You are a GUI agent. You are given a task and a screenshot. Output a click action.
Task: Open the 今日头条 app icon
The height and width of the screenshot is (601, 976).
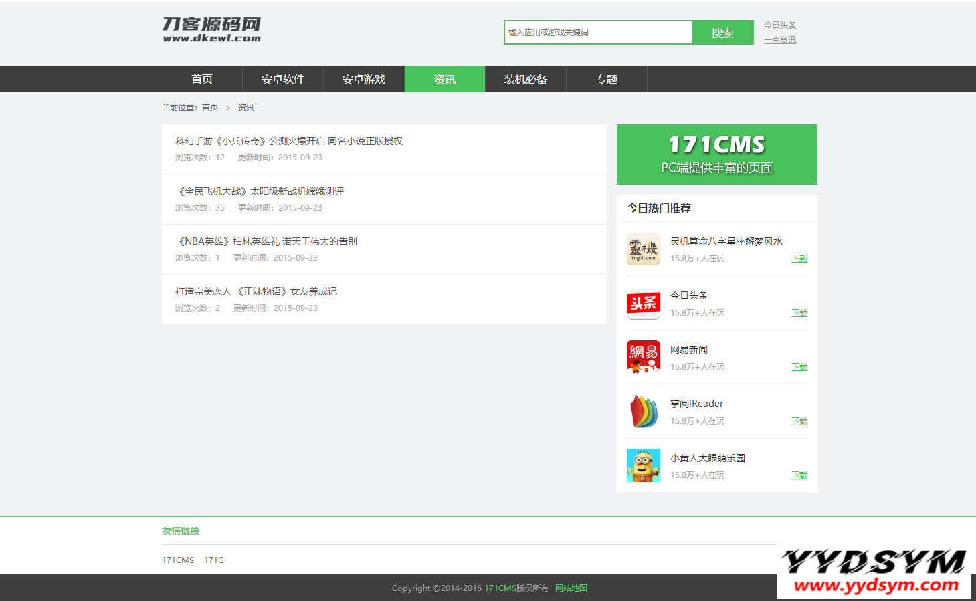point(643,304)
